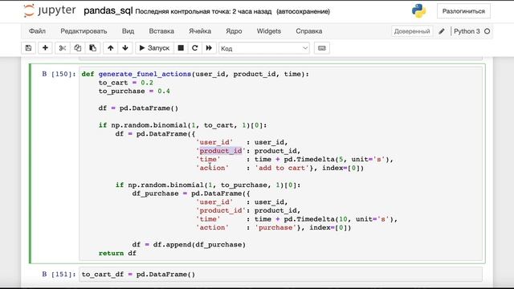Restart and run all fast-forward icon
Viewport: 514px width, 289px height.
pyautogui.click(x=209, y=48)
